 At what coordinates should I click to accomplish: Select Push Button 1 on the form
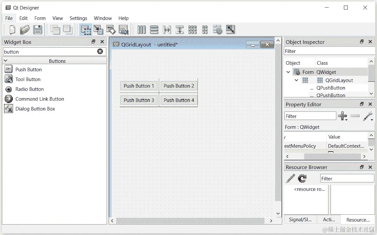click(x=139, y=86)
